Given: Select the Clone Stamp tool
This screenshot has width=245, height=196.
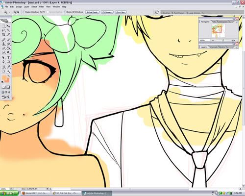Looking at the screenshot, I should (x=3, y=44).
